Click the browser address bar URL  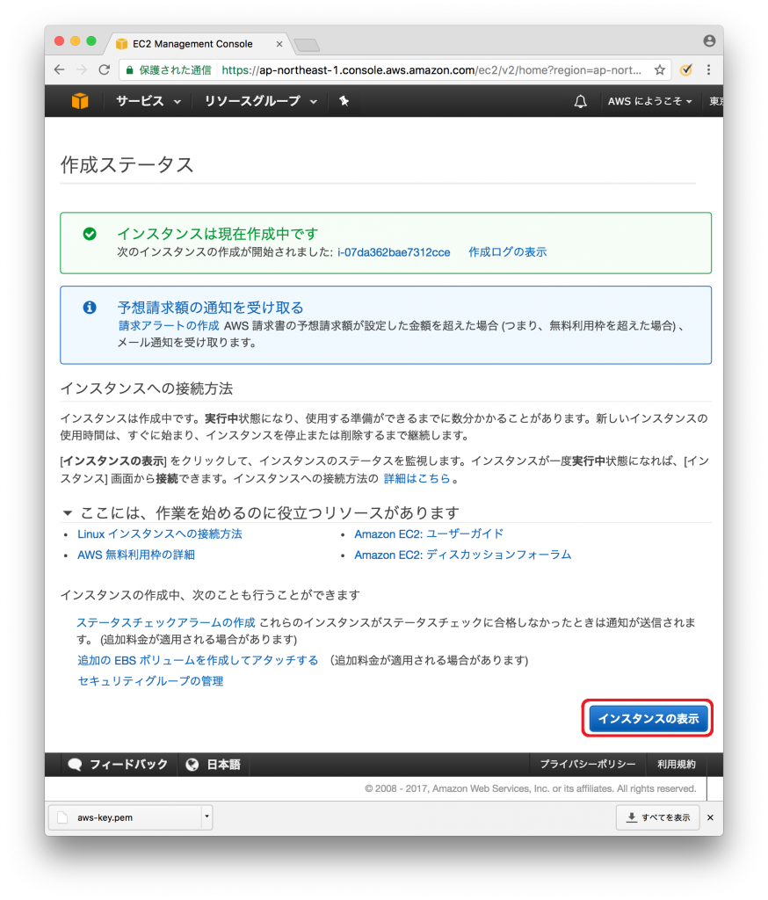(431, 70)
